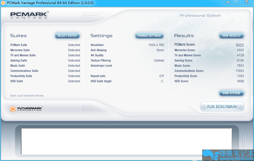Click the Anti-Aliasing value None
Image resolution: width=254 pixels, height=161 pixels.
pyautogui.click(x=160, y=50)
